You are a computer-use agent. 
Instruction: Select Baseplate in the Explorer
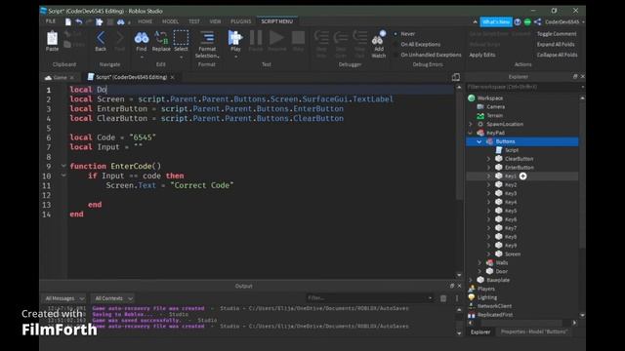point(498,280)
